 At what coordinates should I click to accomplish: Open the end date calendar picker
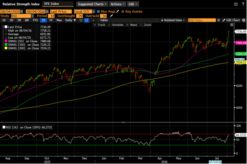tap(47, 12)
